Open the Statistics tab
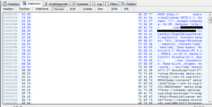Viewport: 212px width, 107px height. click(11, 4)
